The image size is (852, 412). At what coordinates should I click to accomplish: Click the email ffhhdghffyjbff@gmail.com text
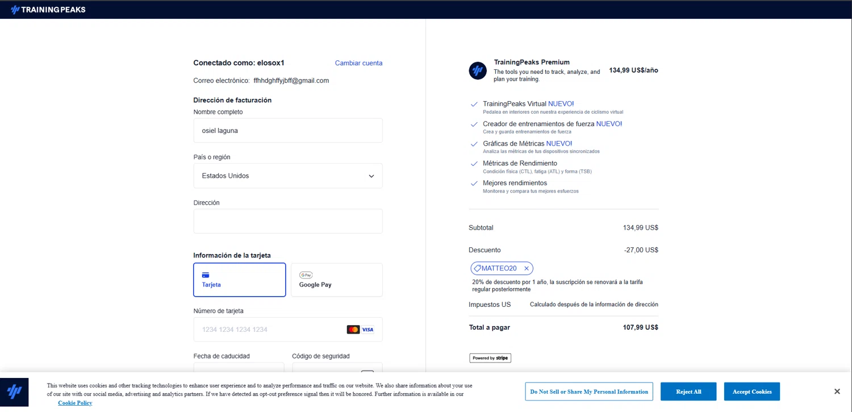[x=291, y=81]
